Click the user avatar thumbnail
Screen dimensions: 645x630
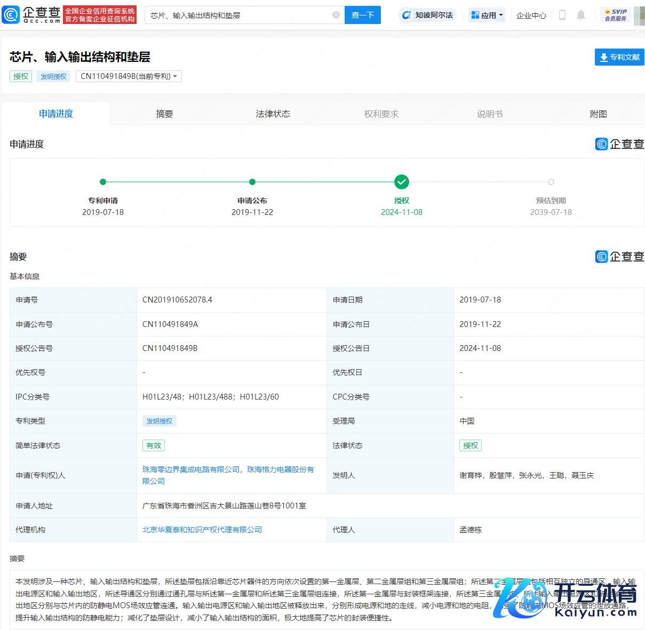[639, 15]
